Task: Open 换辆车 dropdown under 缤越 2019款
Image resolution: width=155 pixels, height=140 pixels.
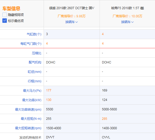Action: tap(71, 22)
